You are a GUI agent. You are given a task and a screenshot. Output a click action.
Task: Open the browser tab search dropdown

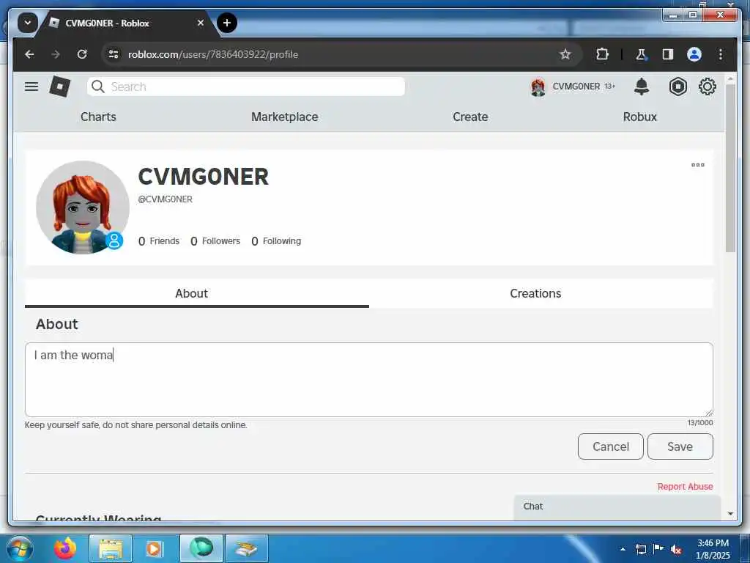pyautogui.click(x=28, y=23)
